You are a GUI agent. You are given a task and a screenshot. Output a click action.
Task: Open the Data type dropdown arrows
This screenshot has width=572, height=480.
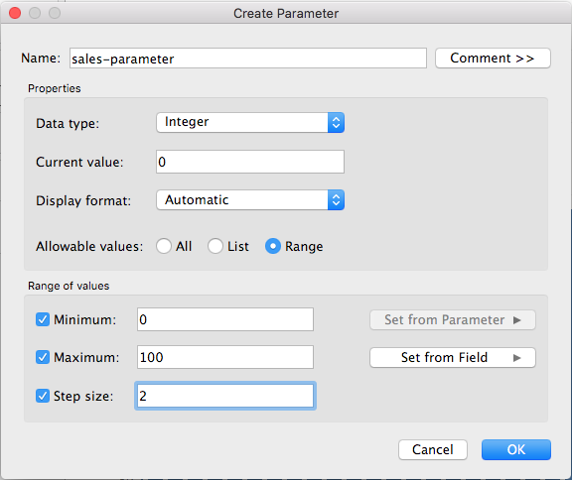click(336, 122)
